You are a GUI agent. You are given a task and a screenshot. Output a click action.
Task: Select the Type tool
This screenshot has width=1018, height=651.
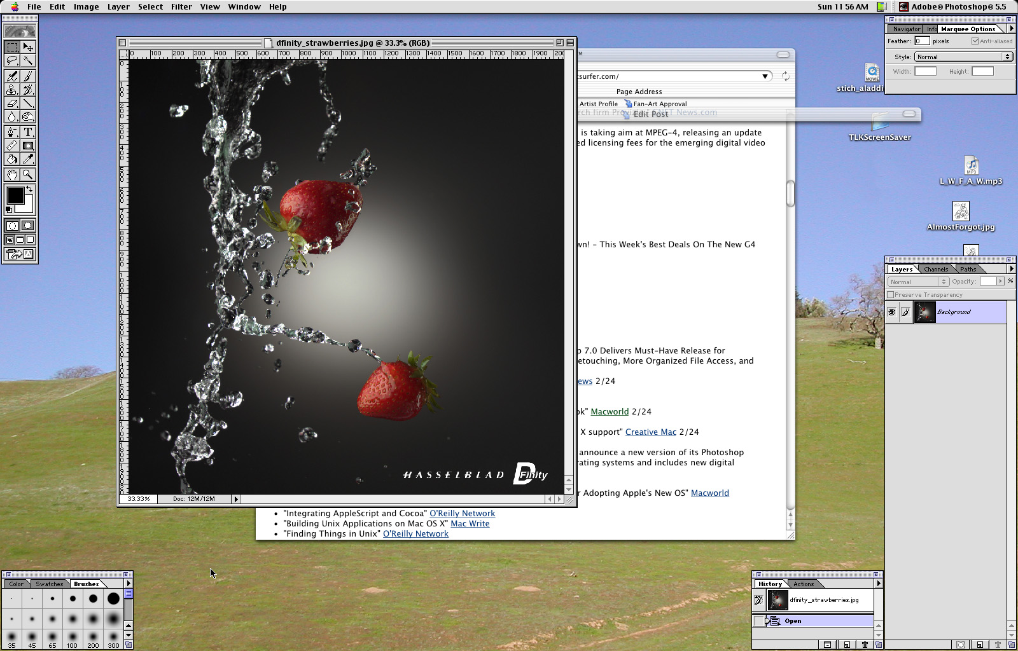27,132
